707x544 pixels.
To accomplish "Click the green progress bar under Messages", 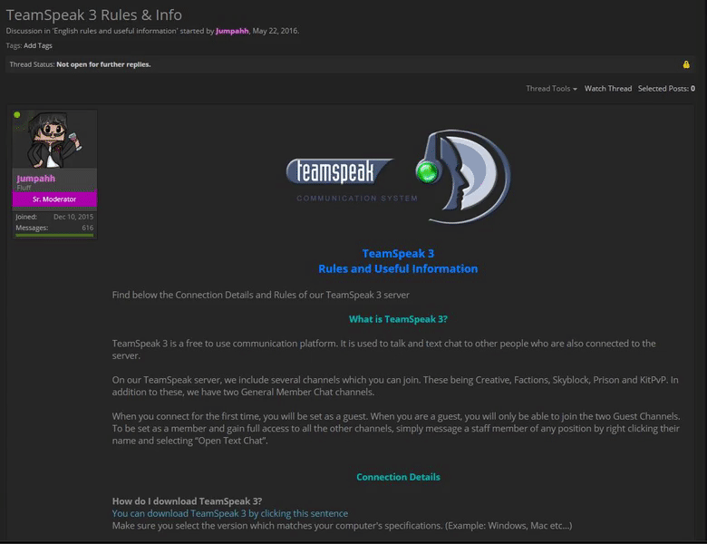I will [54, 235].
